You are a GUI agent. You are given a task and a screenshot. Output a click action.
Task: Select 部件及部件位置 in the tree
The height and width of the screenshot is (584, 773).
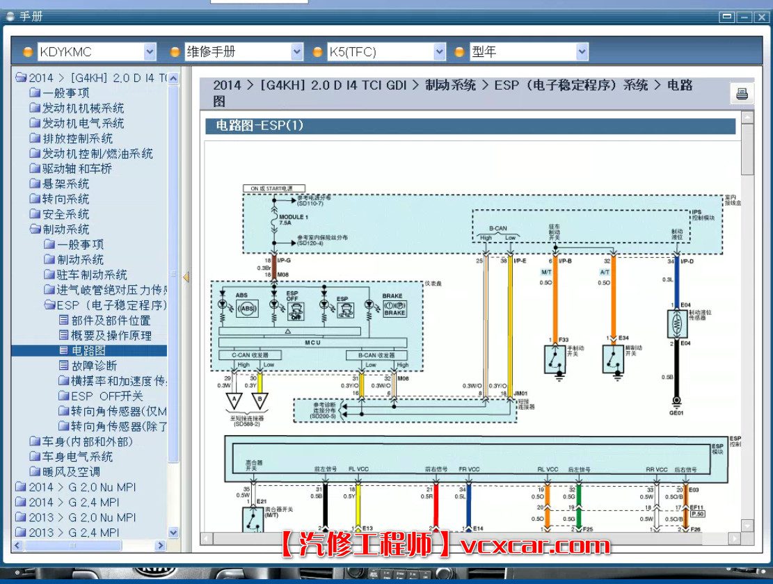coord(111,321)
